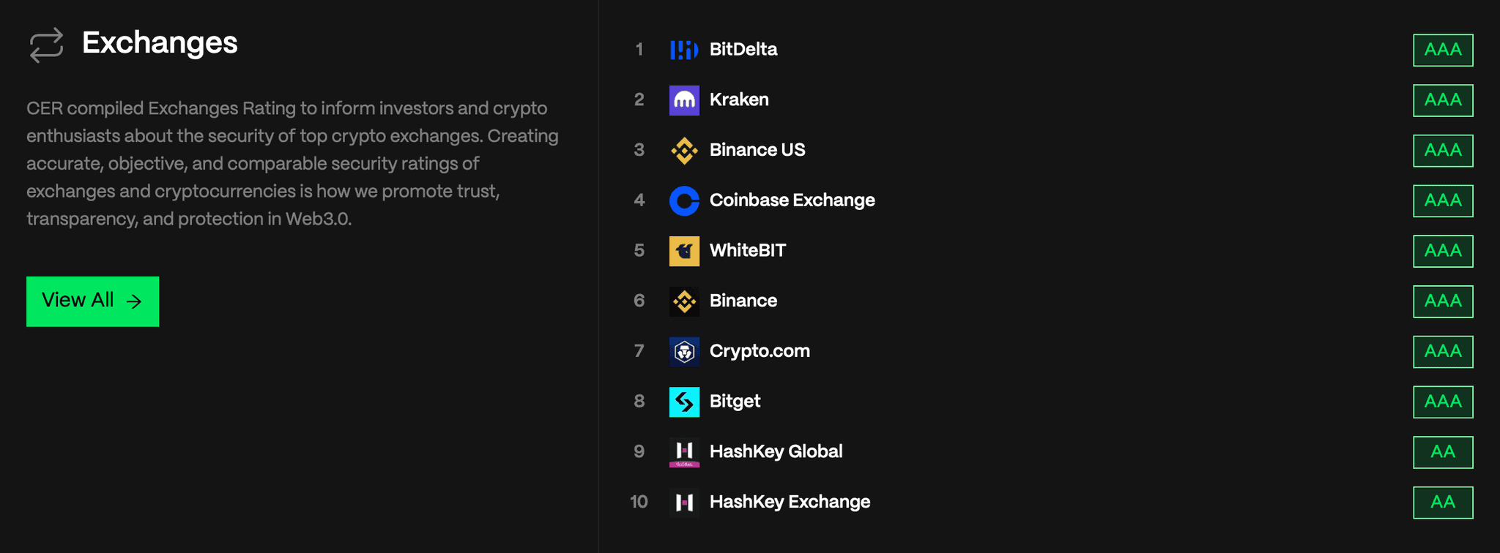Click the Crypto.com shield logo
The width and height of the screenshot is (1500, 553).
[x=684, y=351]
